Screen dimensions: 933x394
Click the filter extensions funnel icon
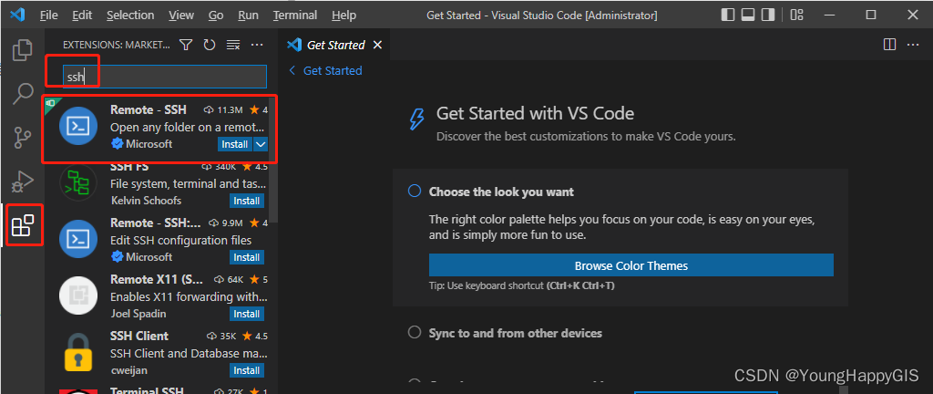(186, 45)
